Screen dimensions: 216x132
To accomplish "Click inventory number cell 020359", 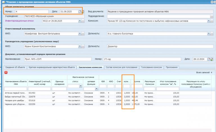I will pyautogui.click(x=39, y=104).
